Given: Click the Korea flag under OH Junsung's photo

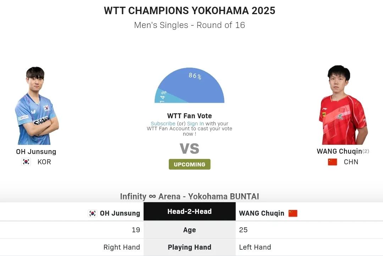Looking at the screenshot, I should tap(26, 162).
